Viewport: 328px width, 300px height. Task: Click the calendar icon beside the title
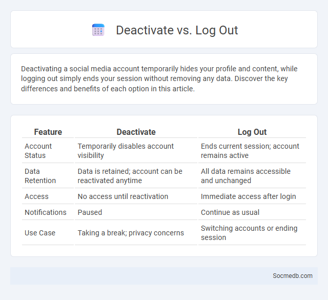pyautogui.click(x=98, y=30)
